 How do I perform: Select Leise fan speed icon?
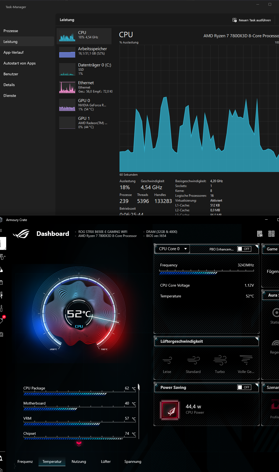[x=167, y=360]
